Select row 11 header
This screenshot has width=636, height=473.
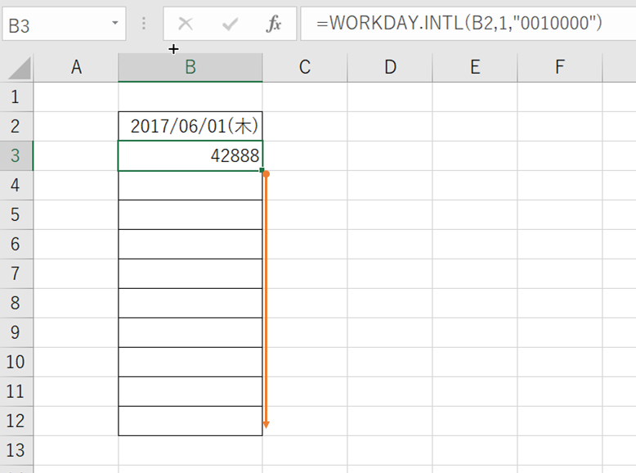pyautogui.click(x=16, y=391)
